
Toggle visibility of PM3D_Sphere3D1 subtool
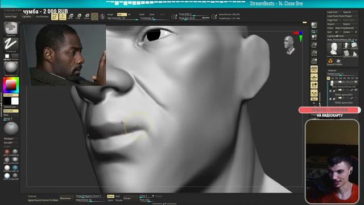356,90
